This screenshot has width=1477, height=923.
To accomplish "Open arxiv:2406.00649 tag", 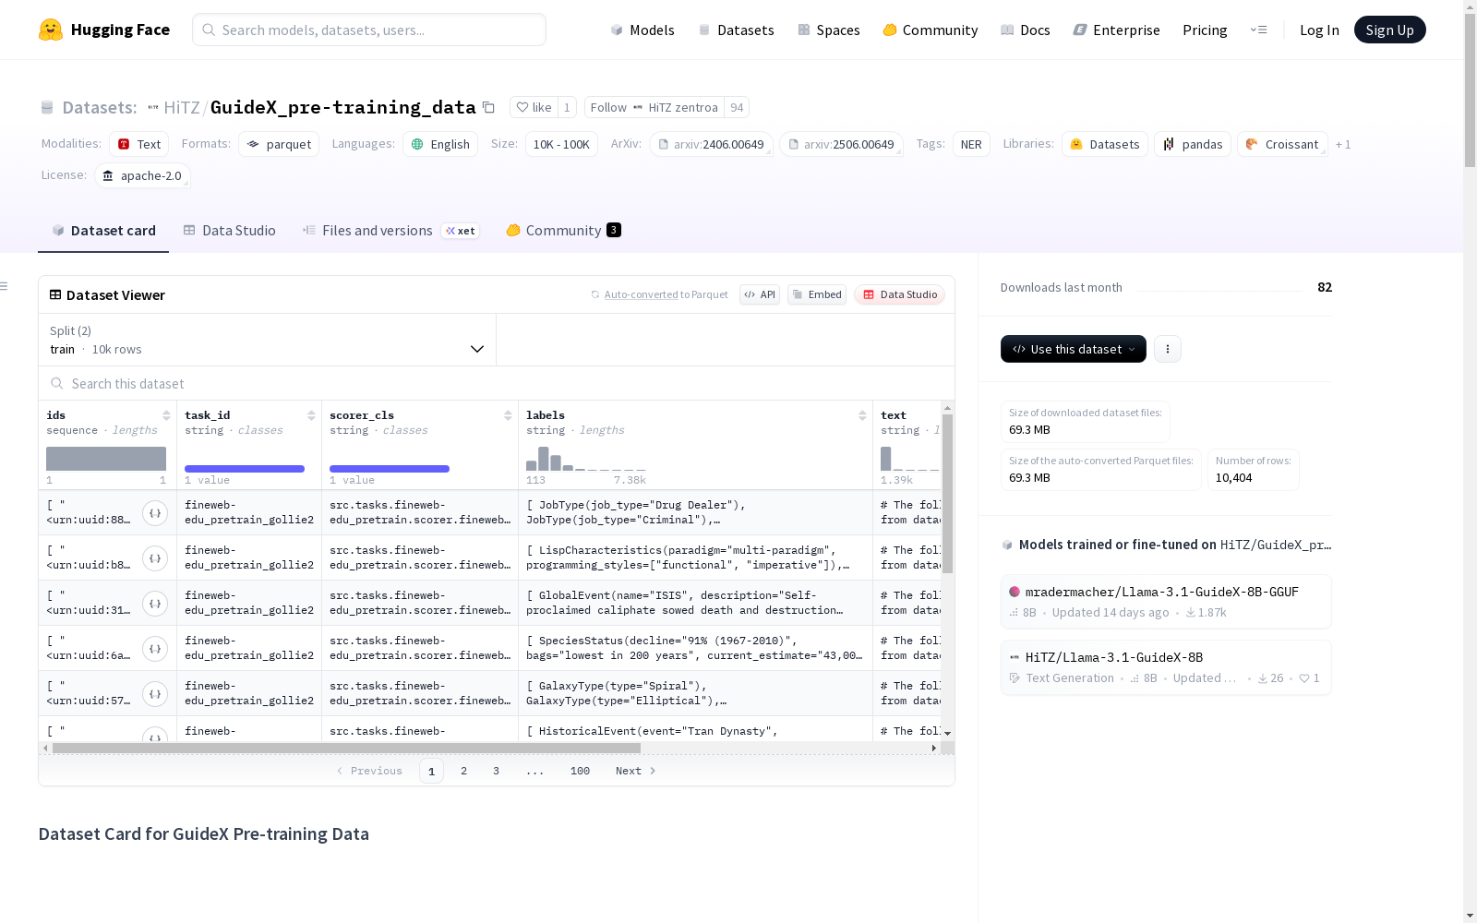I will click(711, 144).
